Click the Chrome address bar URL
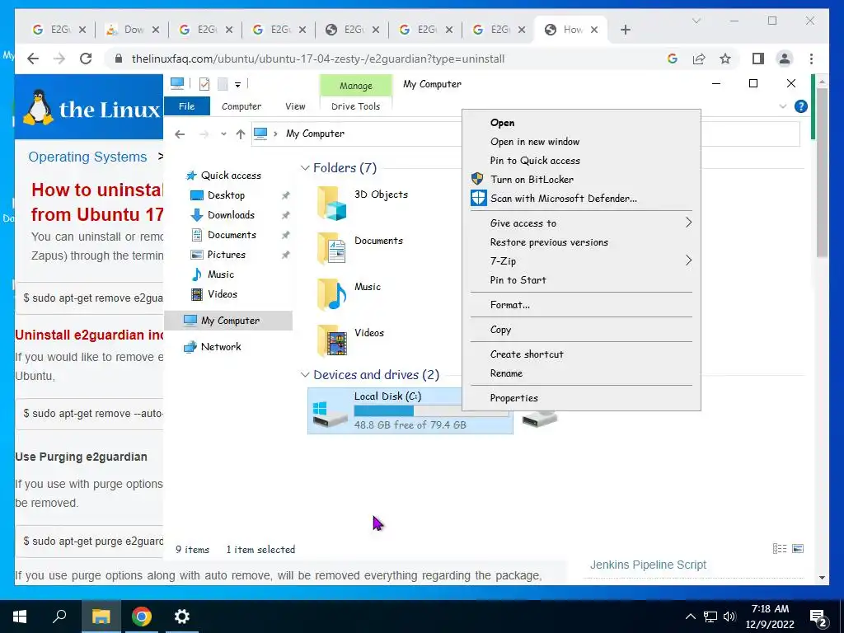The height and width of the screenshot is (633, 844). (x=317, y=59)
